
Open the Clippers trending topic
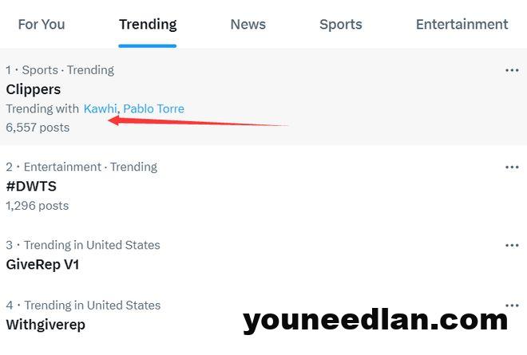click(x=34, y=89)
